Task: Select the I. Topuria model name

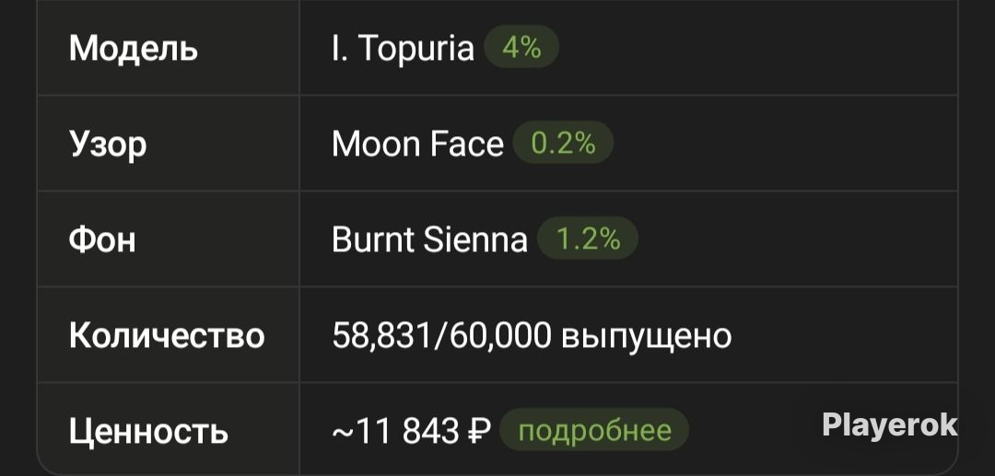Action: point(403,48)
